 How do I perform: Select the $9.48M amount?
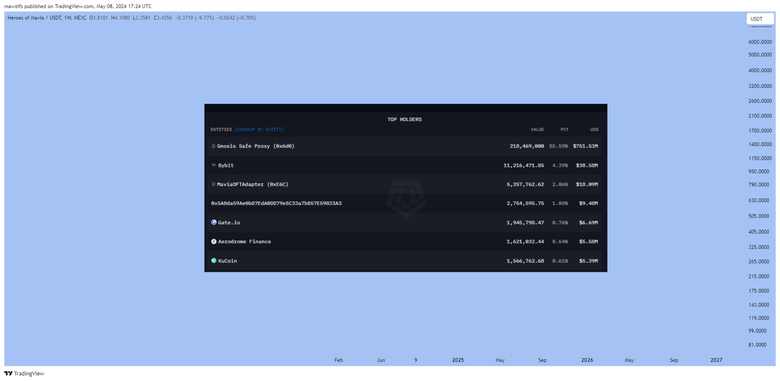(x=588, y=203)
